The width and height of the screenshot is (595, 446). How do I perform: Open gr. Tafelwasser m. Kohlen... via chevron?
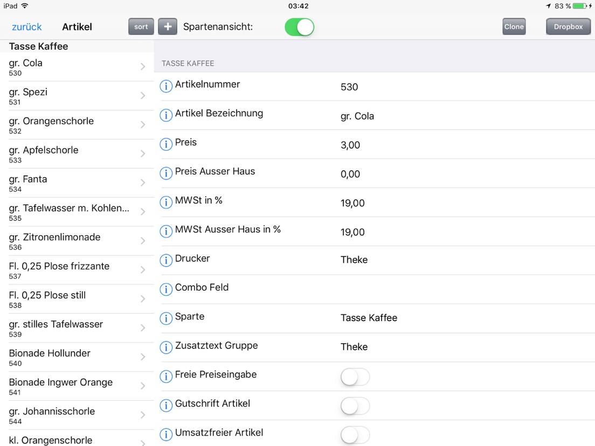pos(143,212)
